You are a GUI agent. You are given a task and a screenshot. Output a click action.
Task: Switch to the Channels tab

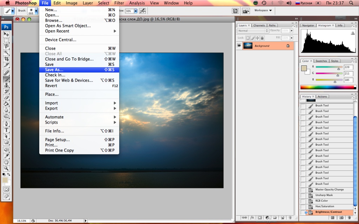pyautogui.click(x=259, y=26)
